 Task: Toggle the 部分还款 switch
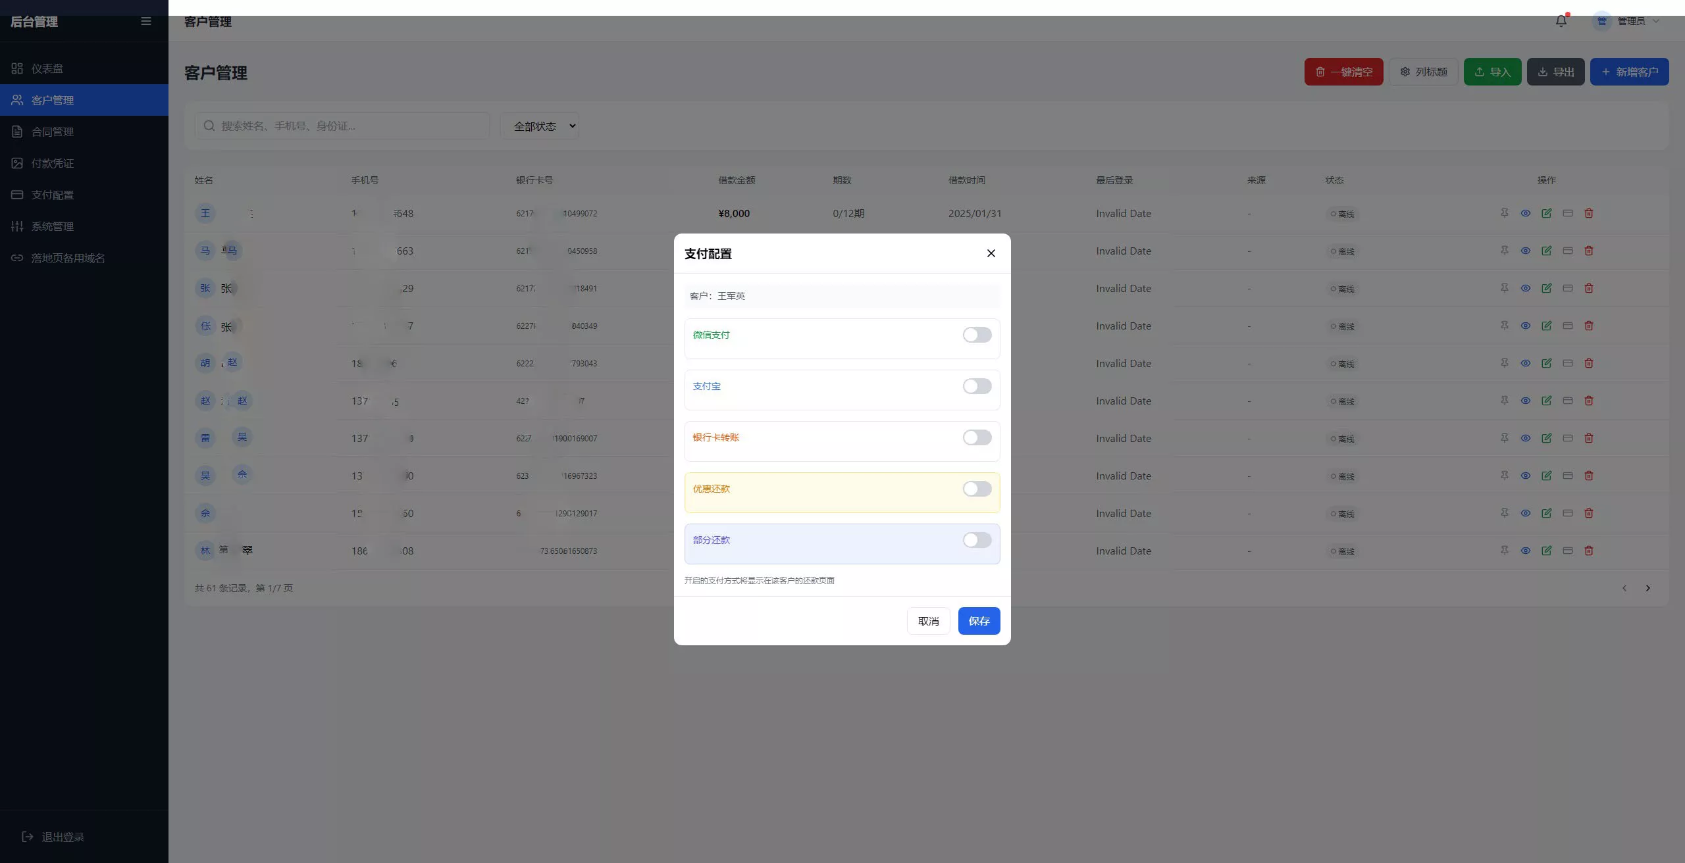point(977,540)
